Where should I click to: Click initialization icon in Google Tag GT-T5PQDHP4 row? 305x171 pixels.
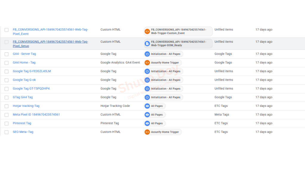[147, 88]
